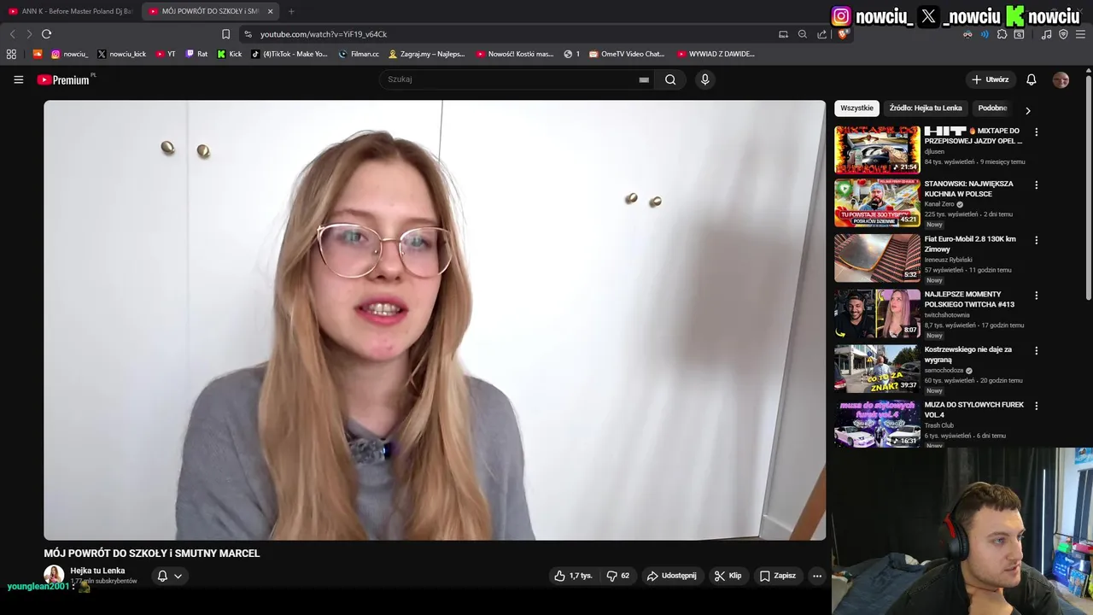Viewport: 1093px width, 615px height.
Task: Open Brave VPN shield icon in toolbar
Action: [x=1063, y=34]
